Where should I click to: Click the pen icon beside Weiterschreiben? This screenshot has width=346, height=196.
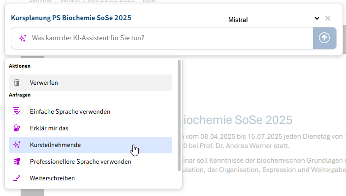click(17, 178)
